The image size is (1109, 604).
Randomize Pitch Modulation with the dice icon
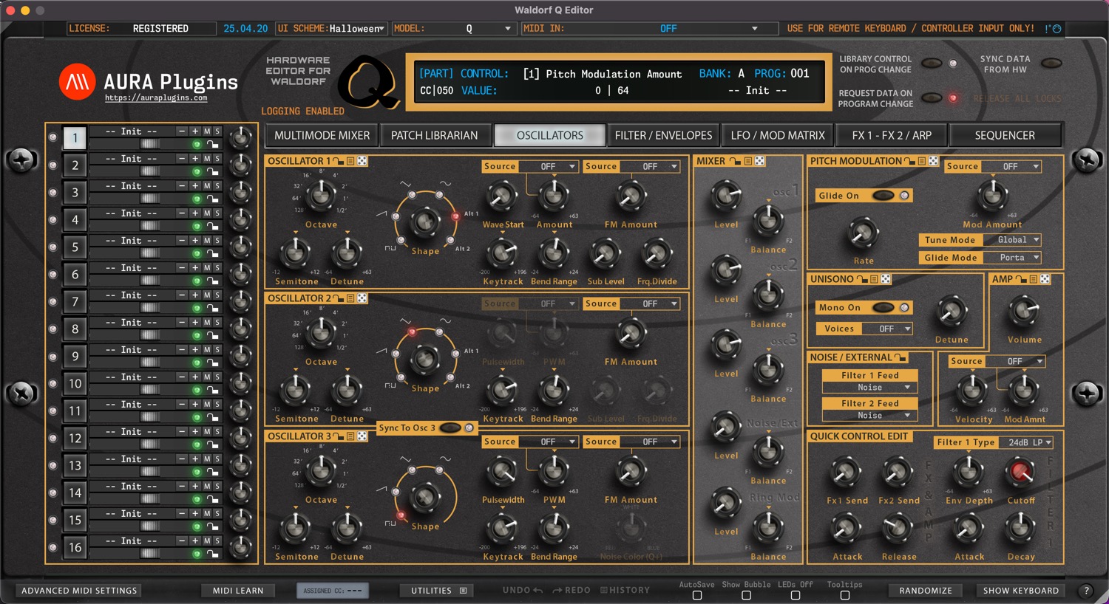[933, 161]
